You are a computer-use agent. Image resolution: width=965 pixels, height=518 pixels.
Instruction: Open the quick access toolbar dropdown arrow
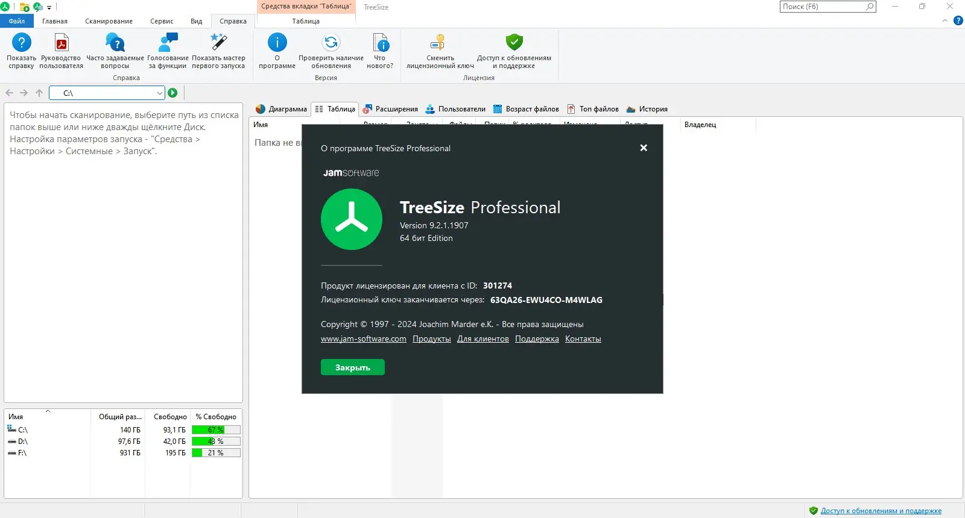49,7
